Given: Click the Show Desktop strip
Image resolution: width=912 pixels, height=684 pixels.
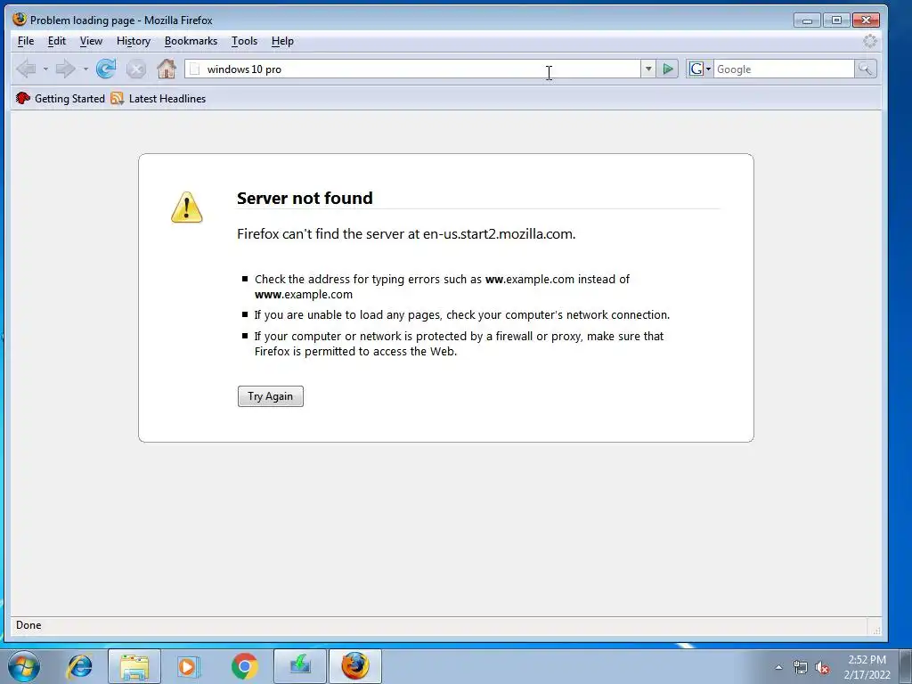Looking at the screenshot, I should pos(905,666).
